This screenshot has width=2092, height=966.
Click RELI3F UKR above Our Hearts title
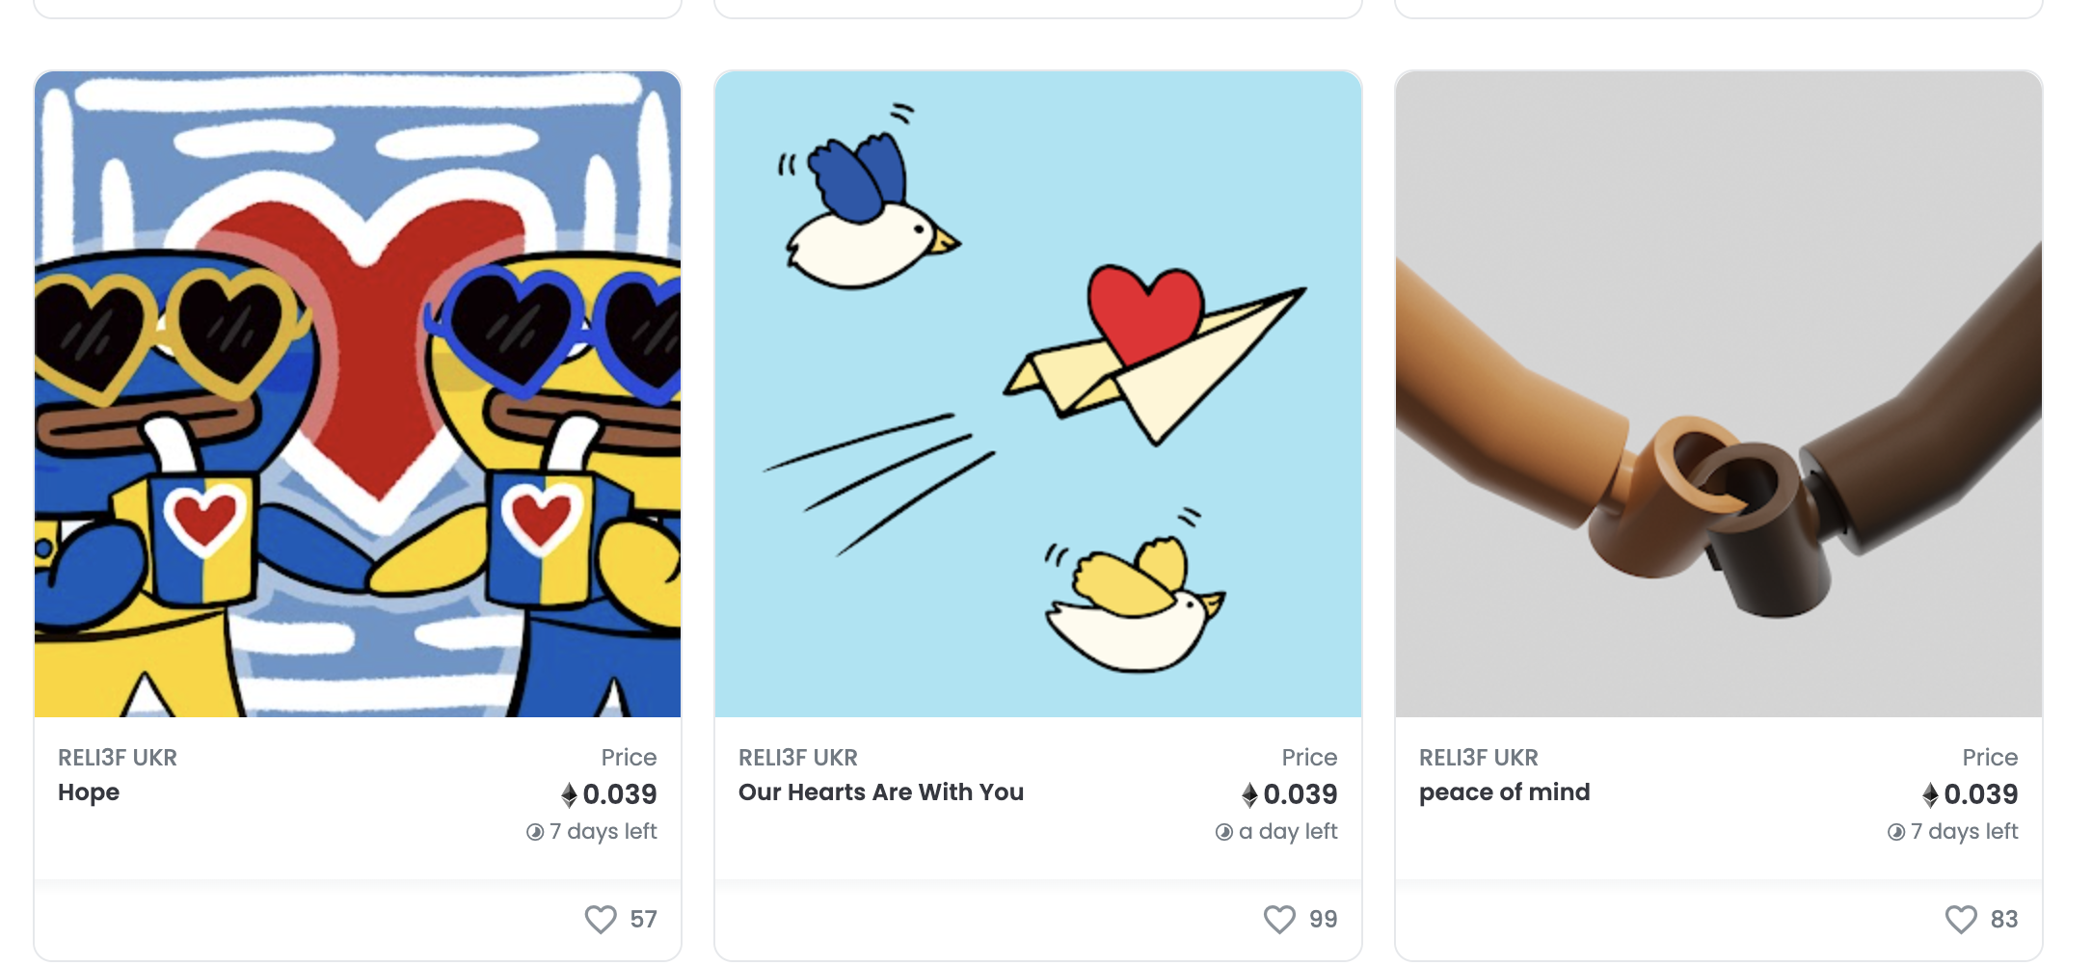(797, 758)
